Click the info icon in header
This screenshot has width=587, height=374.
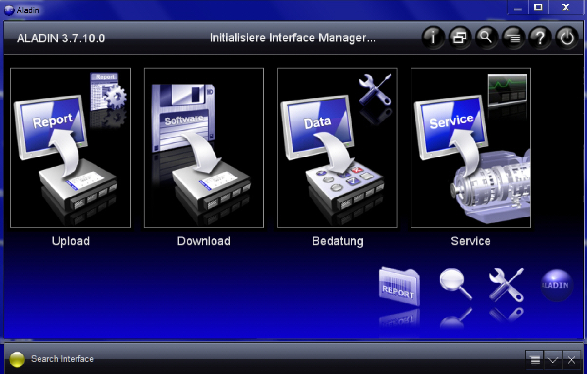[432, 38]
